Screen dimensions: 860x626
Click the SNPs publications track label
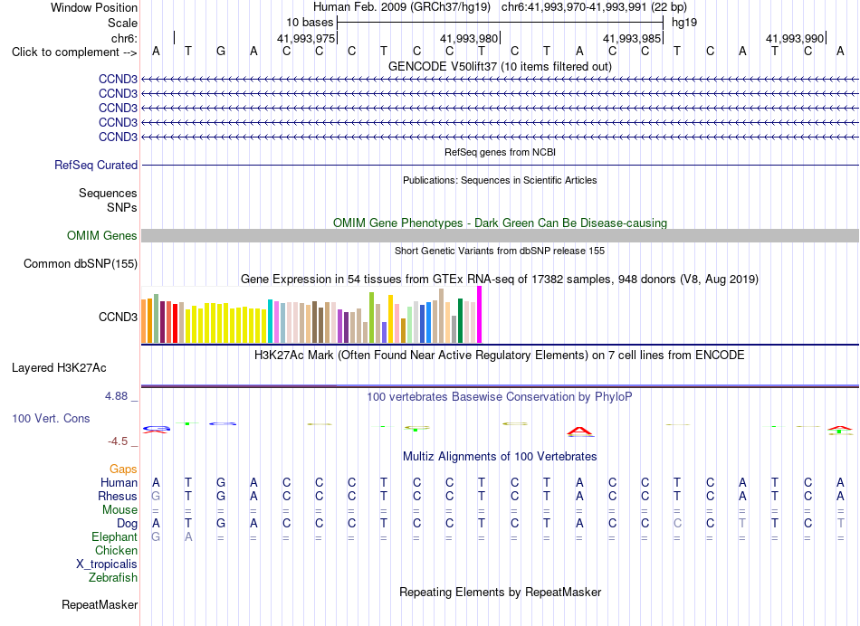point(122,207)
